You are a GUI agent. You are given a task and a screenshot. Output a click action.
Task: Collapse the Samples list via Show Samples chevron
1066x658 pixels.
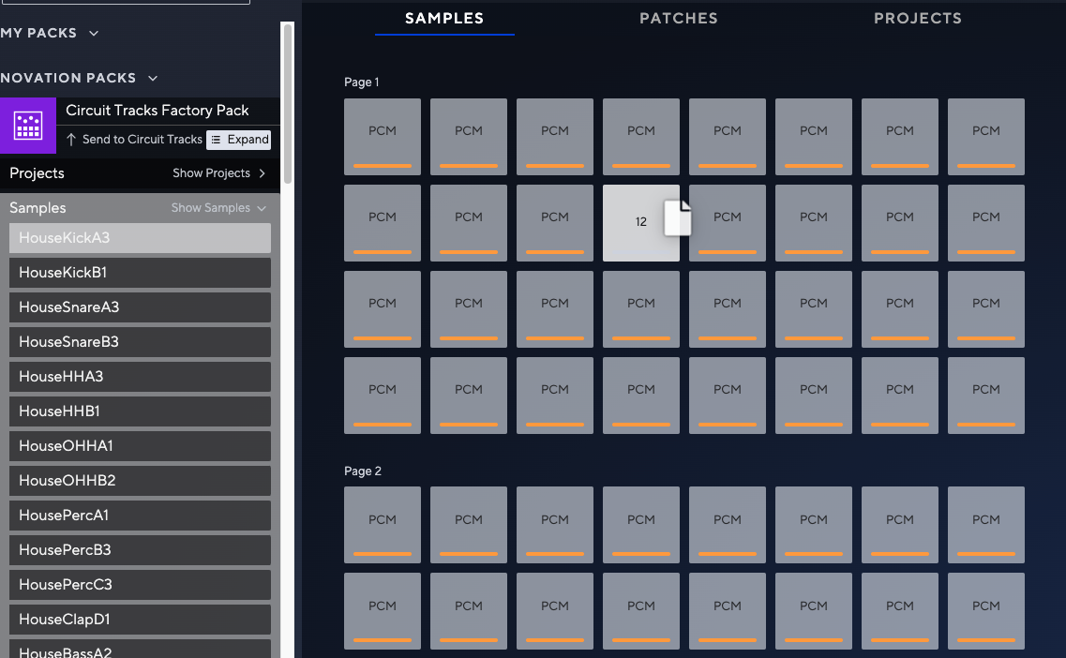261,208
